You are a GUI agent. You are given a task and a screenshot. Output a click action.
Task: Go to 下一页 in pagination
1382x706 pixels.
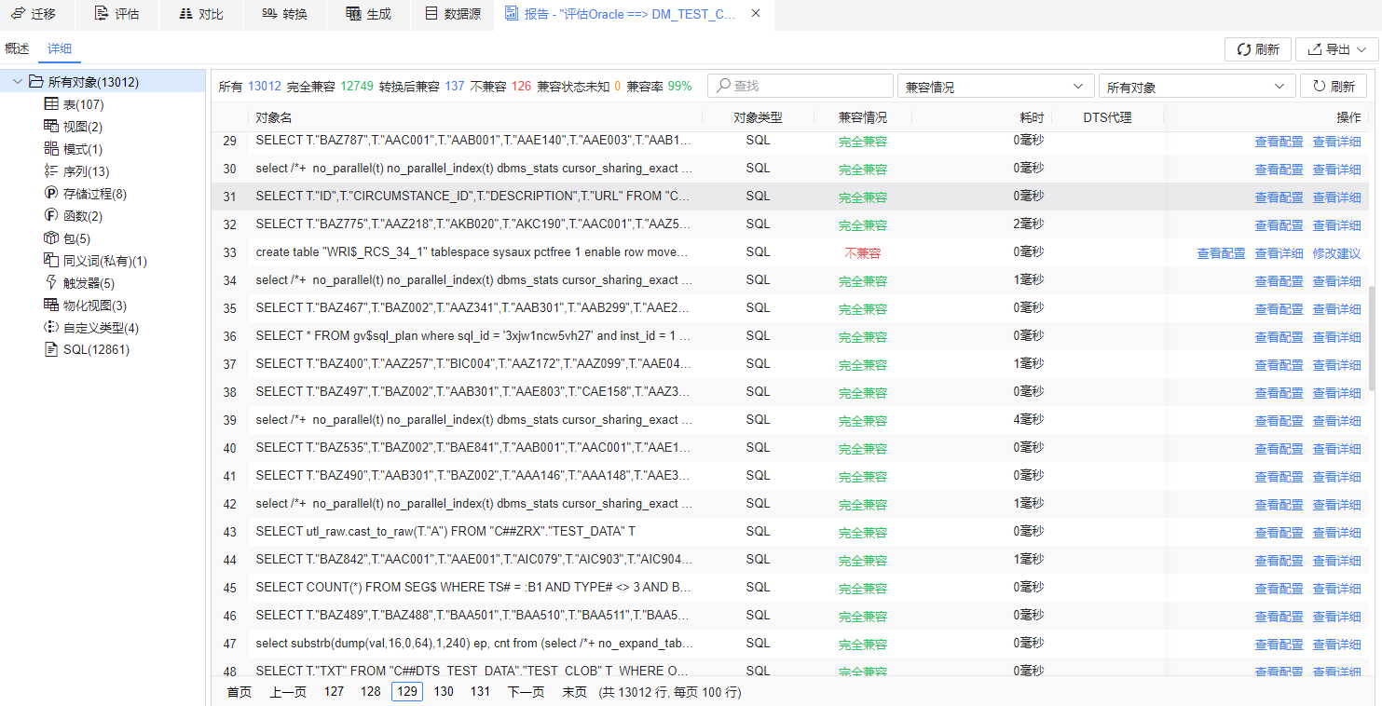[x=526, y=692]
